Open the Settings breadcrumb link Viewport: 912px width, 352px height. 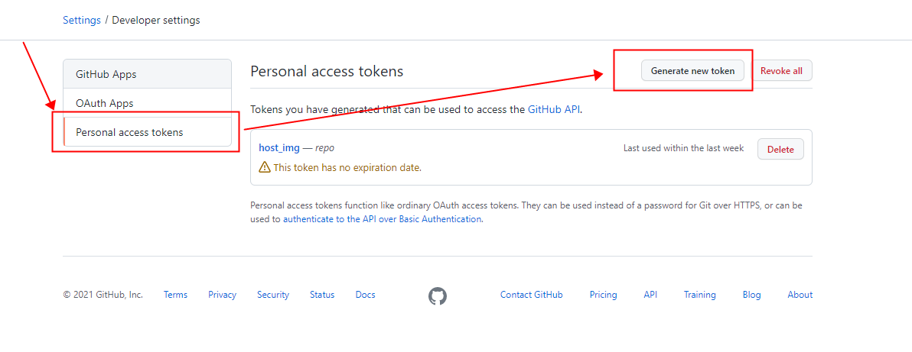81,20
